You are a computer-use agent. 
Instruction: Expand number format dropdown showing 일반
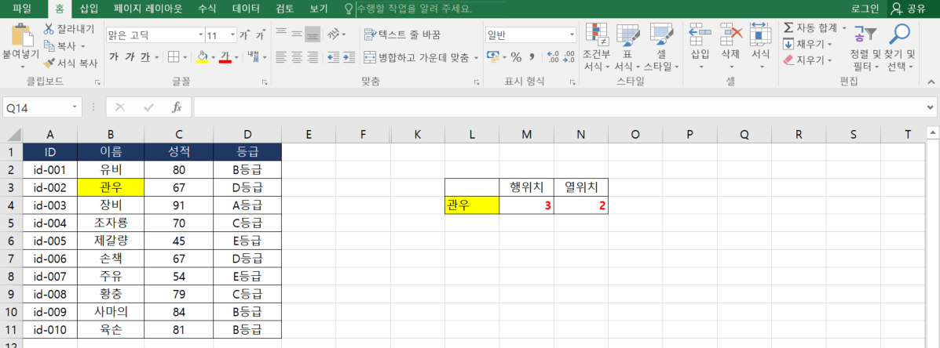pyautogui.click(x=572, y=35)
